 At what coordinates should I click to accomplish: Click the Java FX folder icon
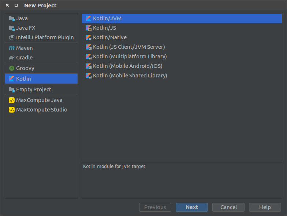pos(12,28)
